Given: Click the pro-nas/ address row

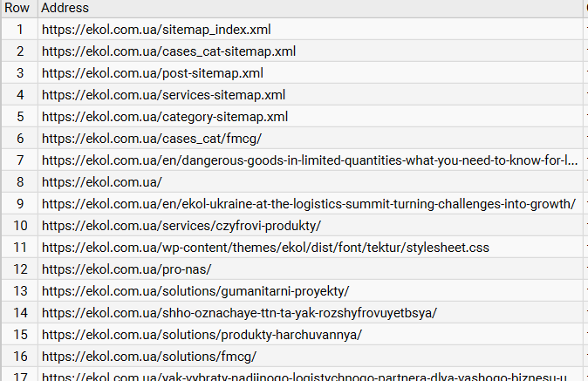Looking at the screenshot, I should coord(126,269).
